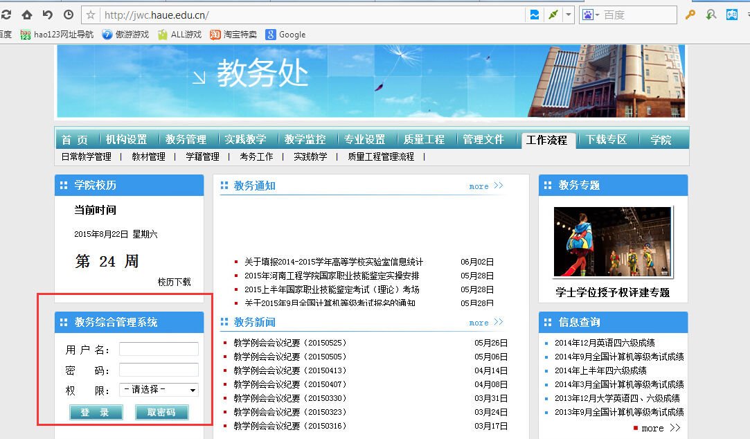Expand the 权限 '- 请选择 -' selector
Viewport: 750px width, 439px height.
point(158,389)
